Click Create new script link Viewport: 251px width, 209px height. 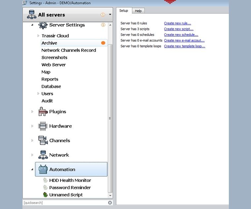(x=179, y=29)
